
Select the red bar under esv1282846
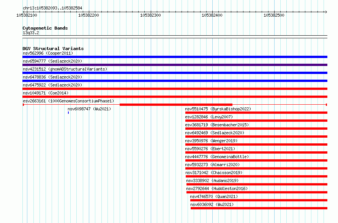click(x=256, y=121)
